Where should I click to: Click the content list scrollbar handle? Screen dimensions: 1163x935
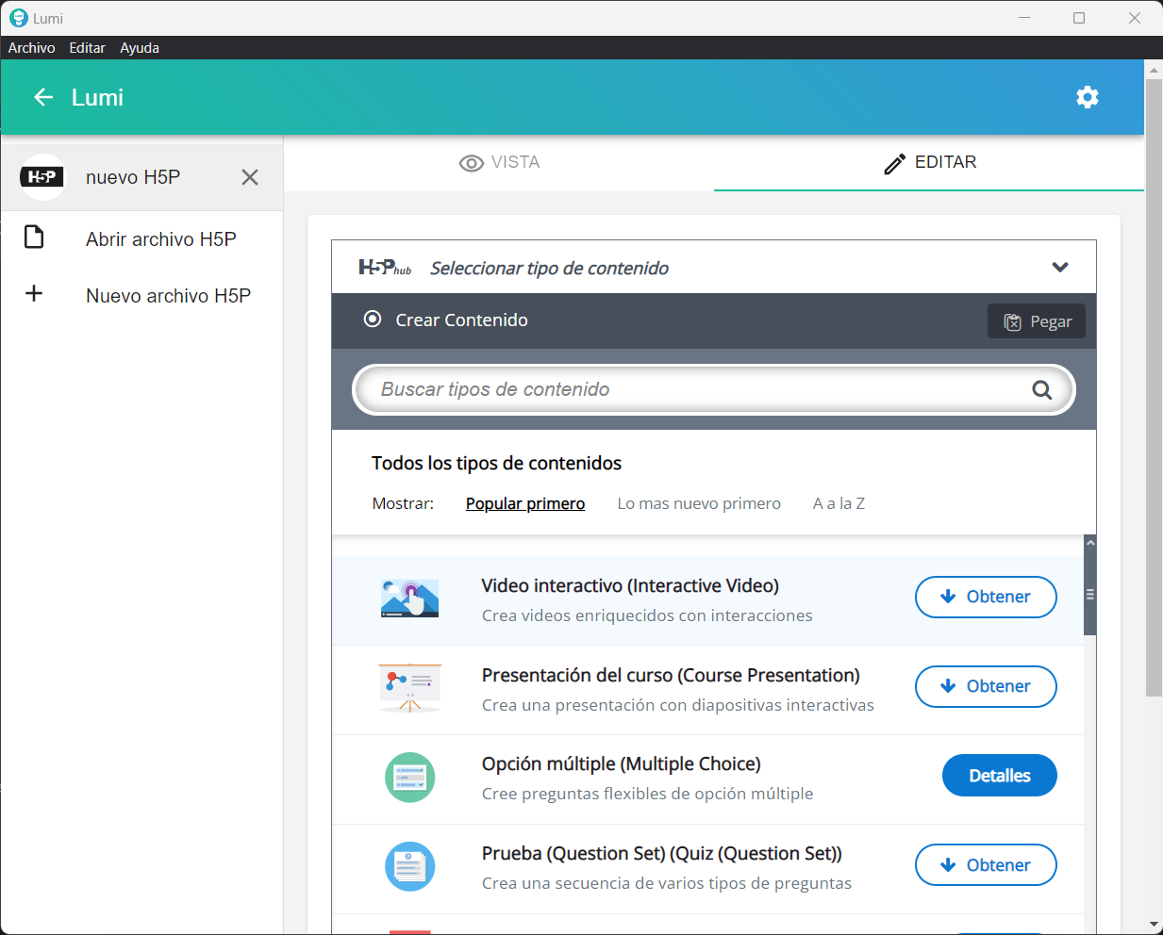(x=1090, y=594)
